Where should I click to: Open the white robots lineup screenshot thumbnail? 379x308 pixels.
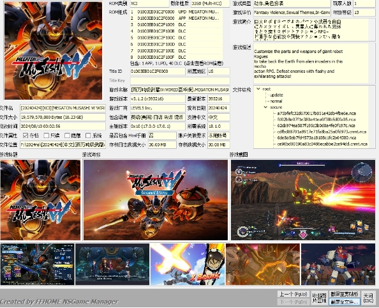click(338, 264)
